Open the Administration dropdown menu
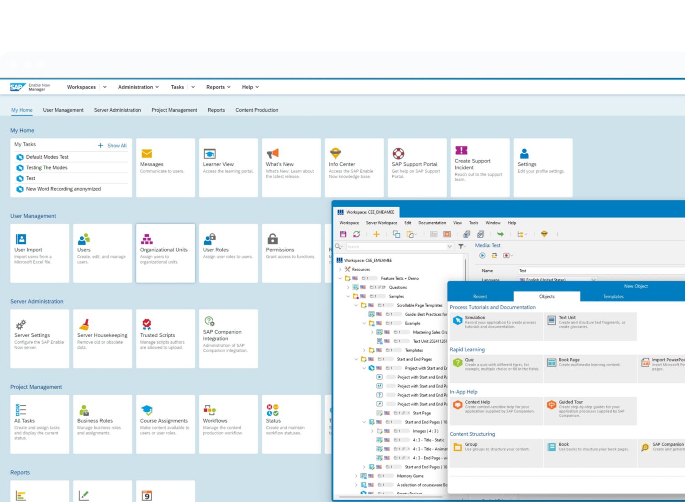685x502 pixels. click(x=138, y=87)
